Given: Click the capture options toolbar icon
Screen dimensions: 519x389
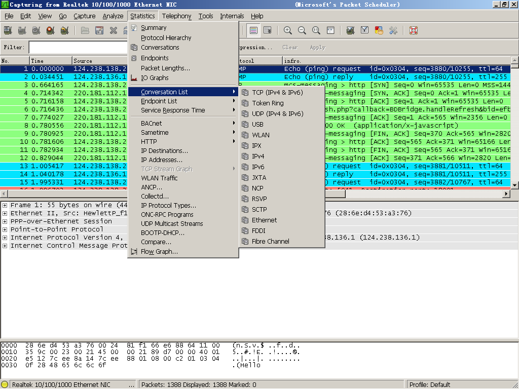Looking at the screenshot, I should (x=22, y=30).
